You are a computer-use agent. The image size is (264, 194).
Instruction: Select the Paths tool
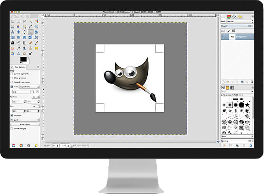point(25,26)
